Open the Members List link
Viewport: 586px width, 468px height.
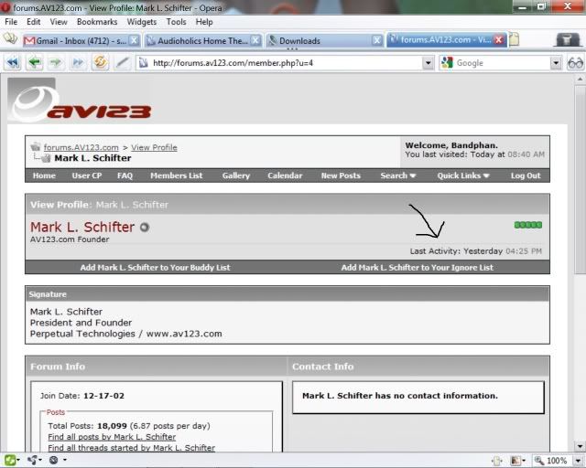(x=177, y=175)
